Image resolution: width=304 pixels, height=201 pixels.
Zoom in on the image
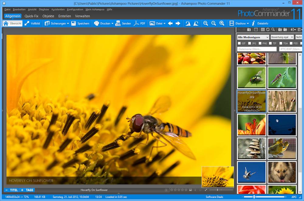point(222,23)
